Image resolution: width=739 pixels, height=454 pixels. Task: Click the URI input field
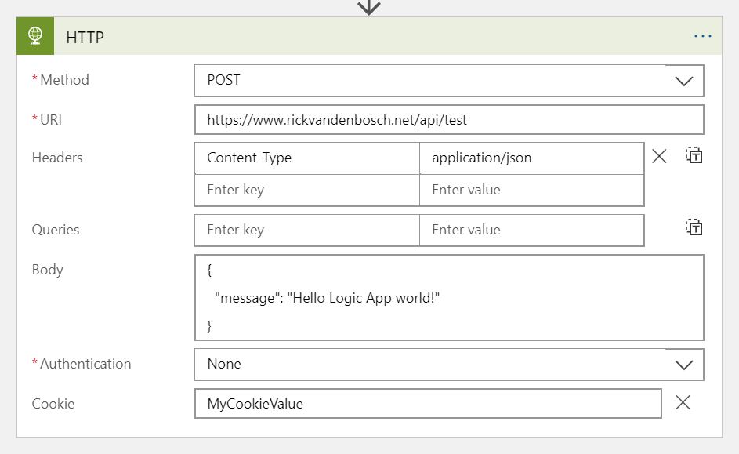click(448, 120)
